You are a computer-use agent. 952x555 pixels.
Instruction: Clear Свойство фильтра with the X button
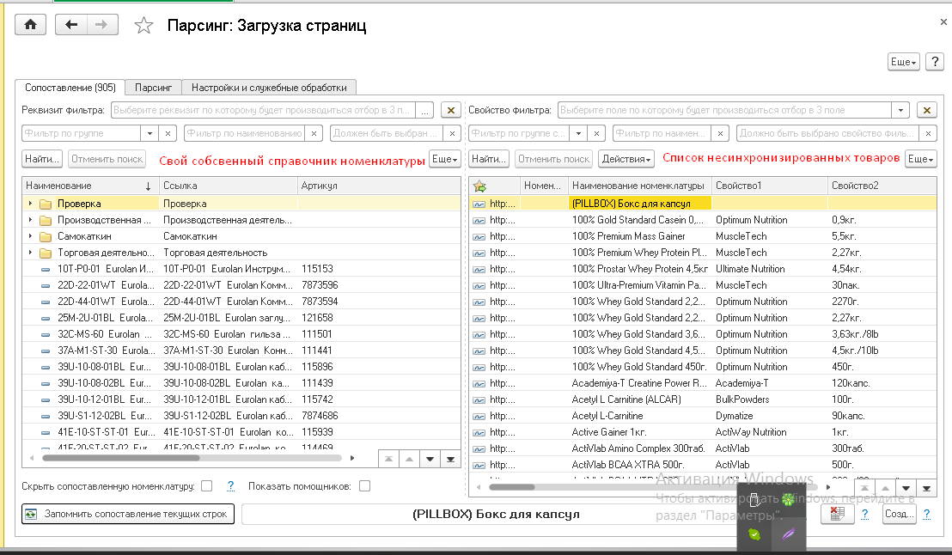click(927, 110)
